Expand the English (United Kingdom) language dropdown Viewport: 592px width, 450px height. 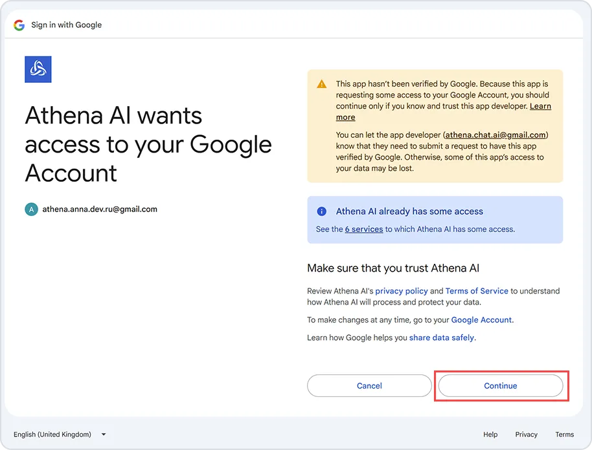(60, 434)
